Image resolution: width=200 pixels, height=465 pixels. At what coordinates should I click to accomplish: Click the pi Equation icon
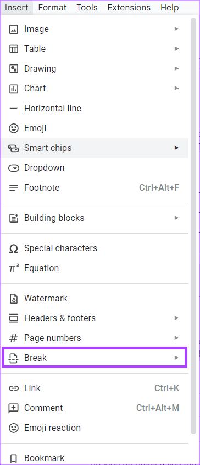tap(14, 268)
